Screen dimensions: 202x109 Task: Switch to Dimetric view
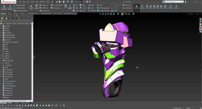142,7
